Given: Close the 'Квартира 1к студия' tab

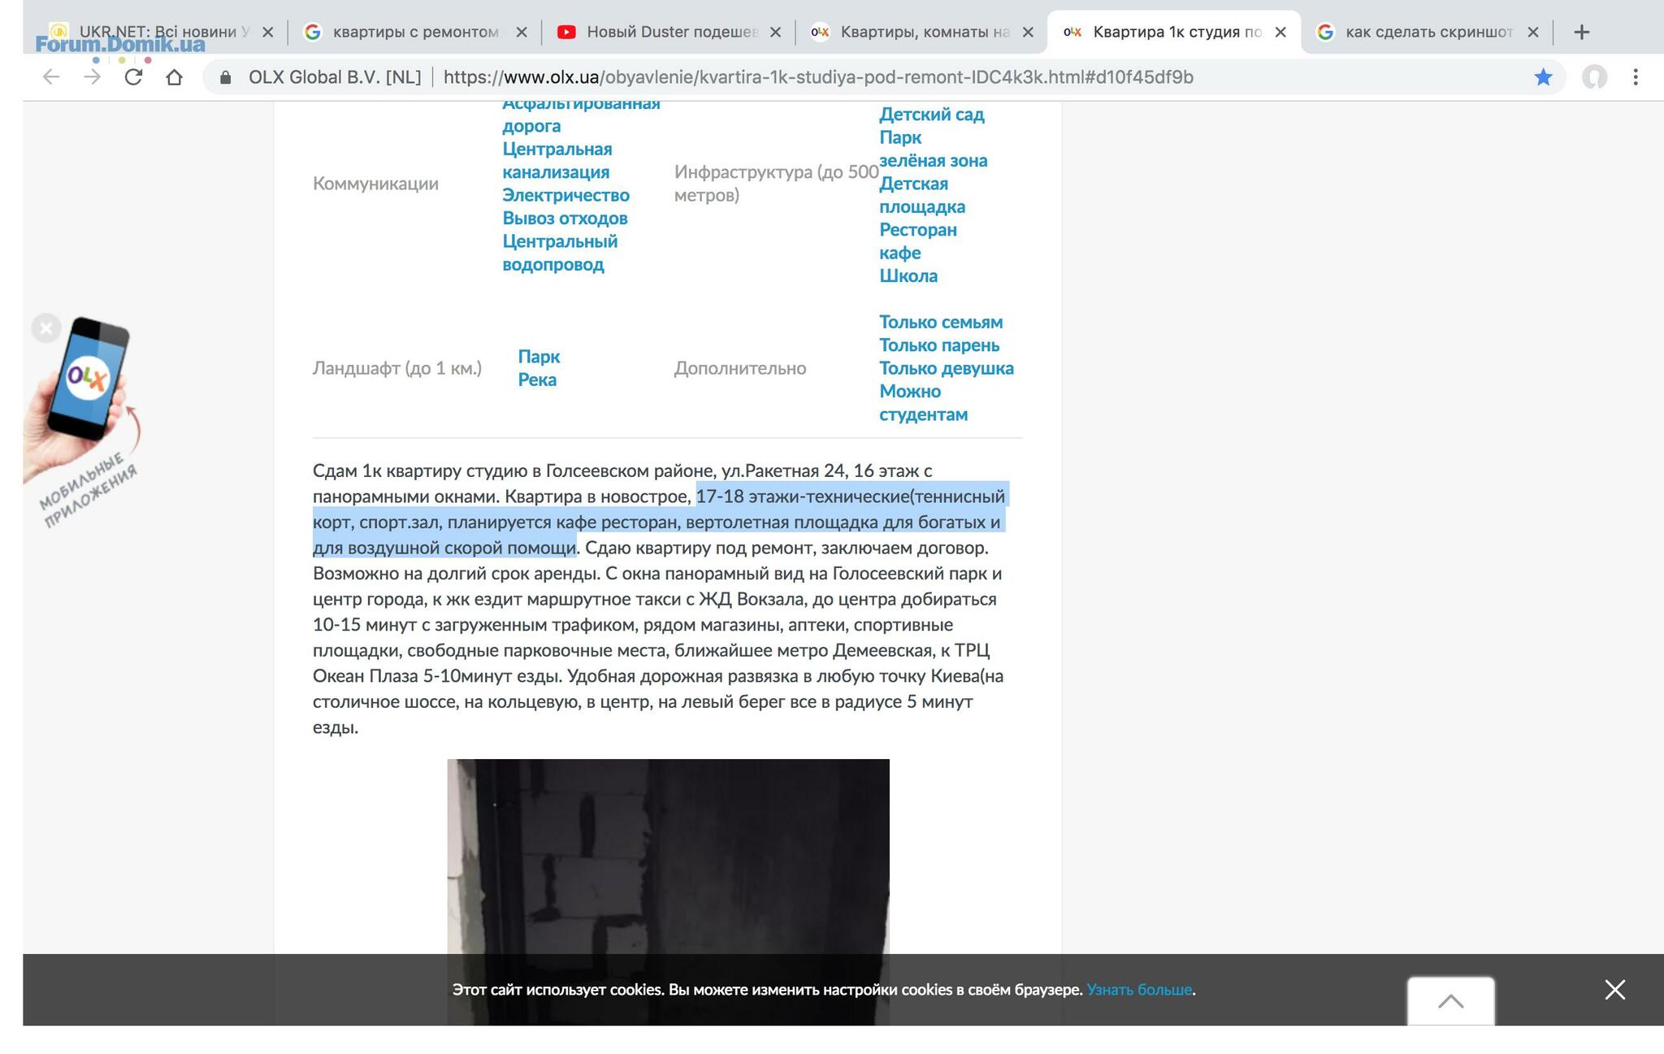Looking at the screenshot, I should point(1280,33).
